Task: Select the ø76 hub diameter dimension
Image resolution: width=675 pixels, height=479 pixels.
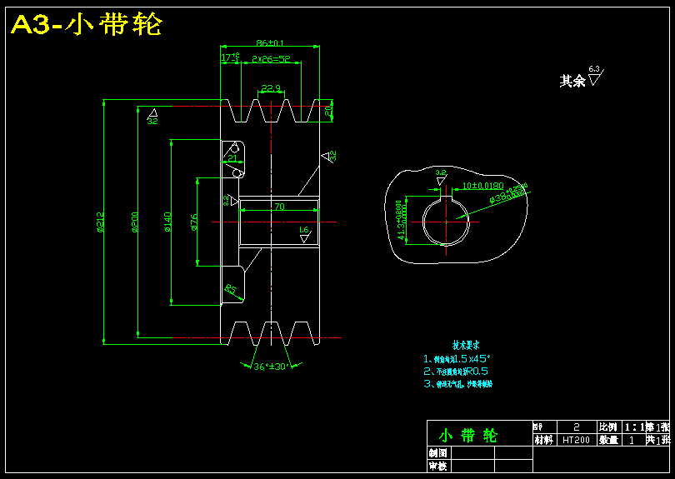Action: coord(193,222)
